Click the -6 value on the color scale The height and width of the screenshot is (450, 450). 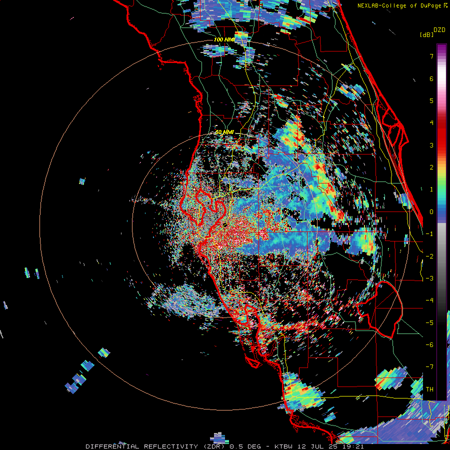point(429,345)
